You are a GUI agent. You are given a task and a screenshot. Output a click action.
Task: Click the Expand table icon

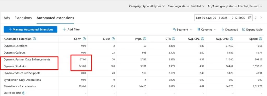[x=244, y=29]
